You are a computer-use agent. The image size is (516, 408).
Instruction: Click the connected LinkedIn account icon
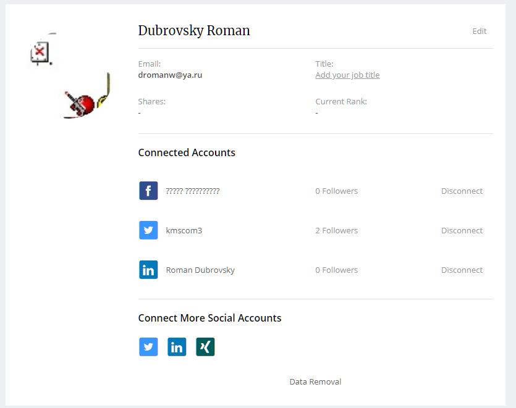click(148, 270)
